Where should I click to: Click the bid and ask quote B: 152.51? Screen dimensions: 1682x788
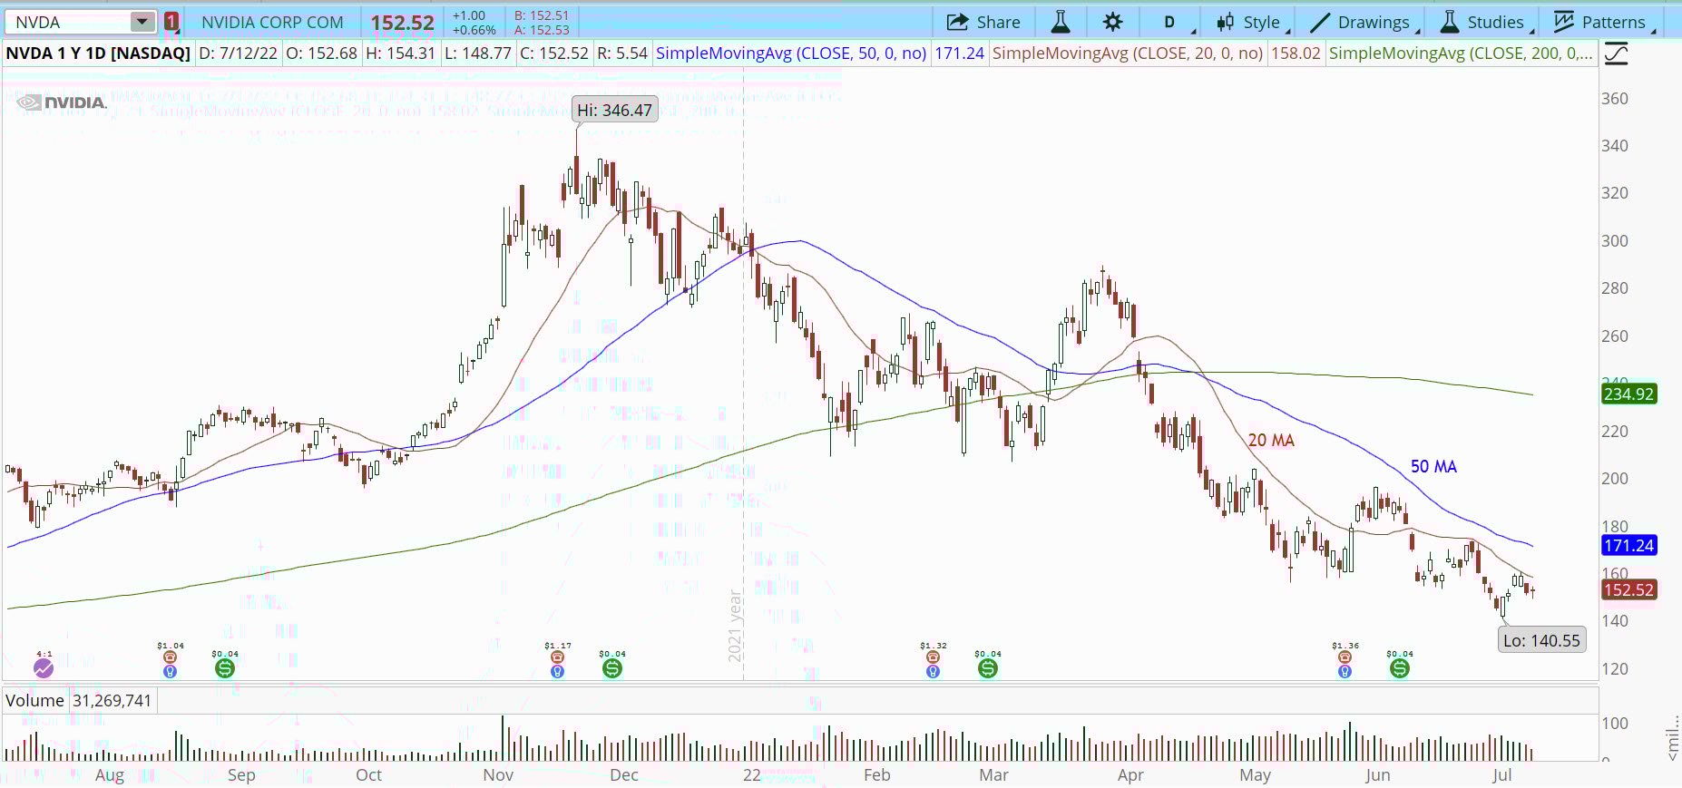tap(542, 15)
